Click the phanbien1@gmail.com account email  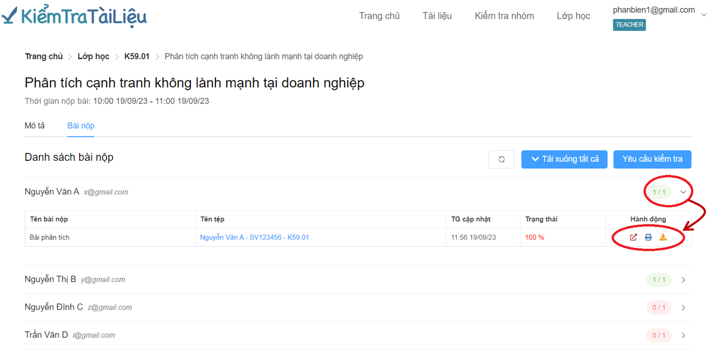[x=654, y=10]
